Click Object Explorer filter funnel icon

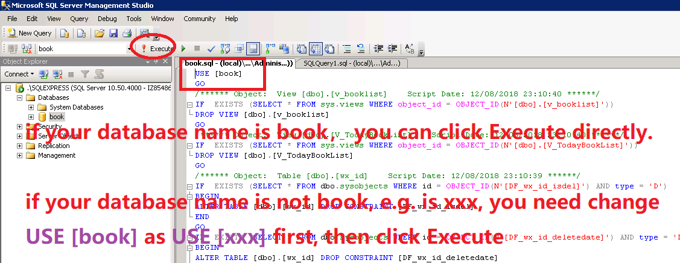pos(85,74)
